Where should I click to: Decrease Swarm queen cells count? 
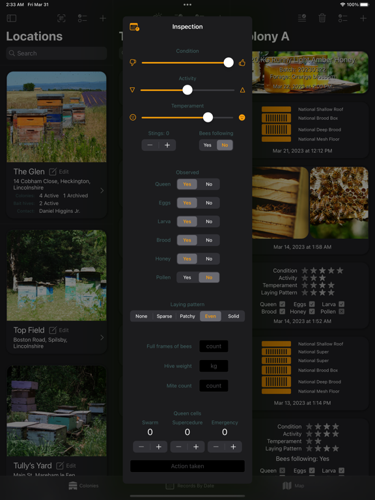pos(141,447)
